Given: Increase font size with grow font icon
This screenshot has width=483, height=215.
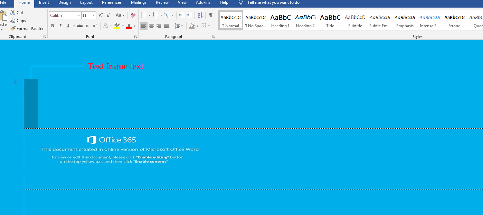Looking at the screenshot, I should [101, 16].
